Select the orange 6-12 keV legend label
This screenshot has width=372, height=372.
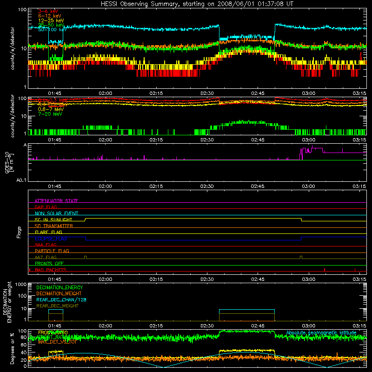pyautogui.click(x=50, y=16)
